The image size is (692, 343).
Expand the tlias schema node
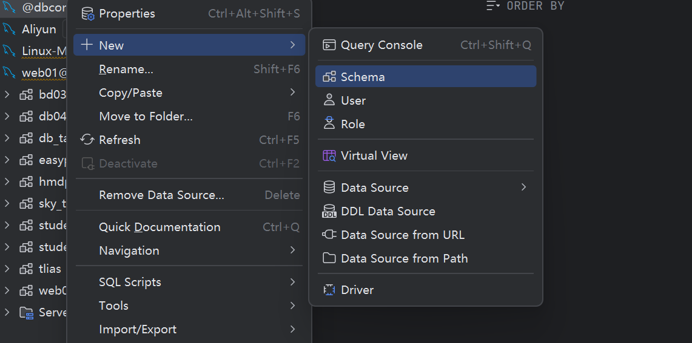point(7,269)
